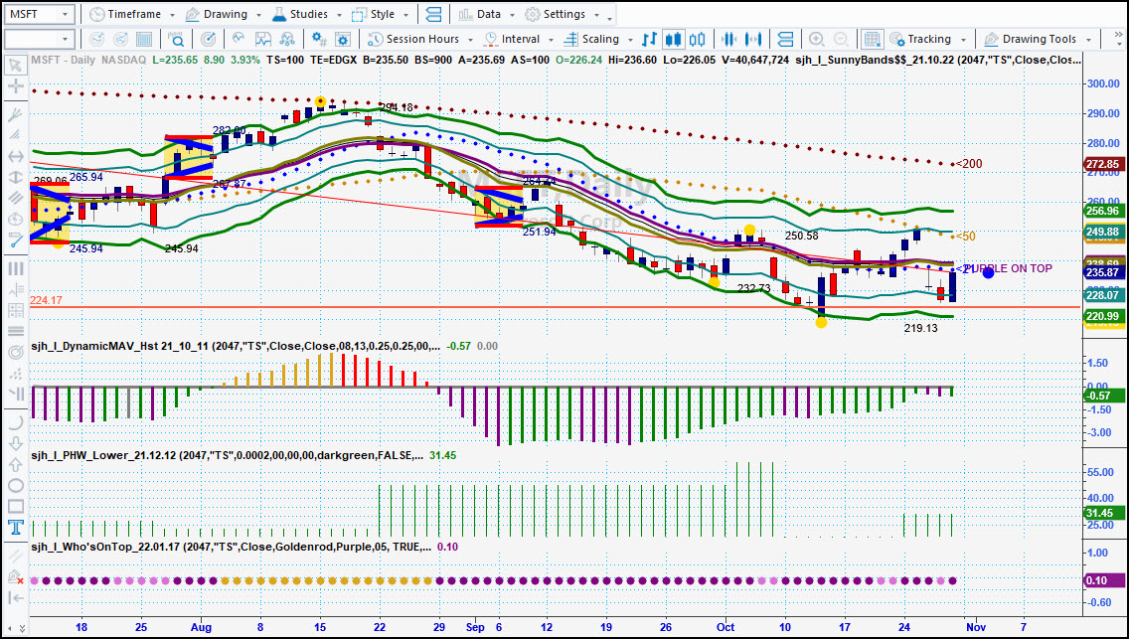Expand the Studies dropdown arrow
The width and height of the screenshot is (1129, 639).
click(x=337, y=15)
